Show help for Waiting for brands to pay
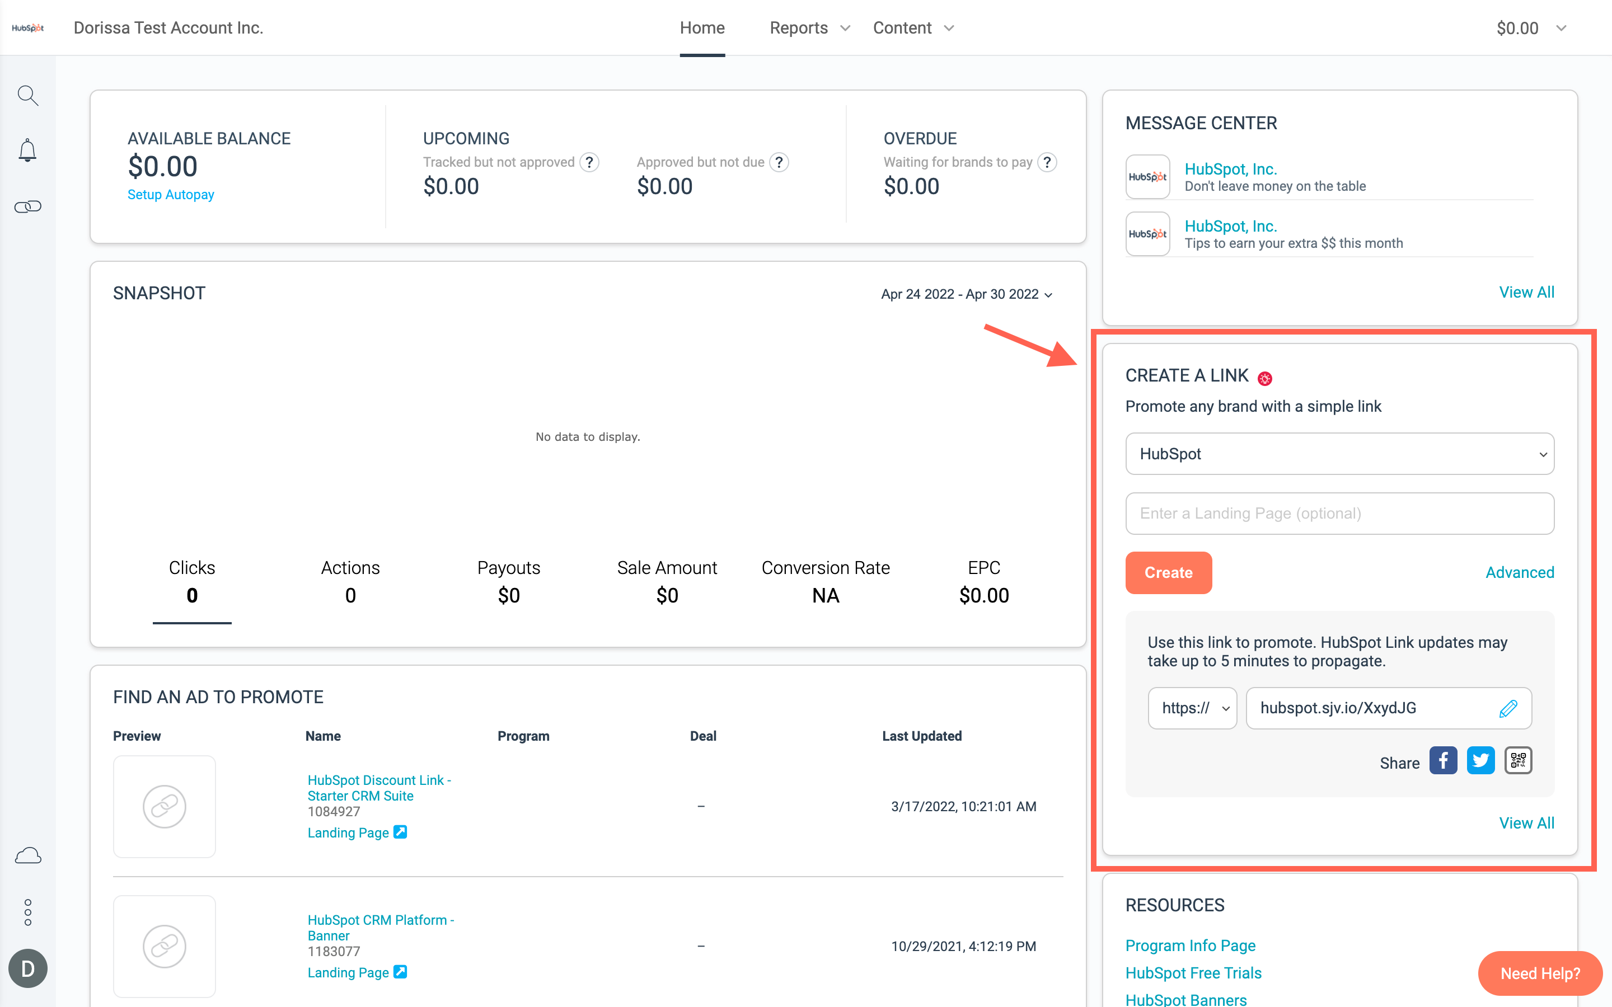1612x1007 pixels. point(1047,162)
